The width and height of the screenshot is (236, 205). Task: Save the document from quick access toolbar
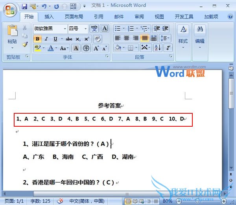(24, 6)
